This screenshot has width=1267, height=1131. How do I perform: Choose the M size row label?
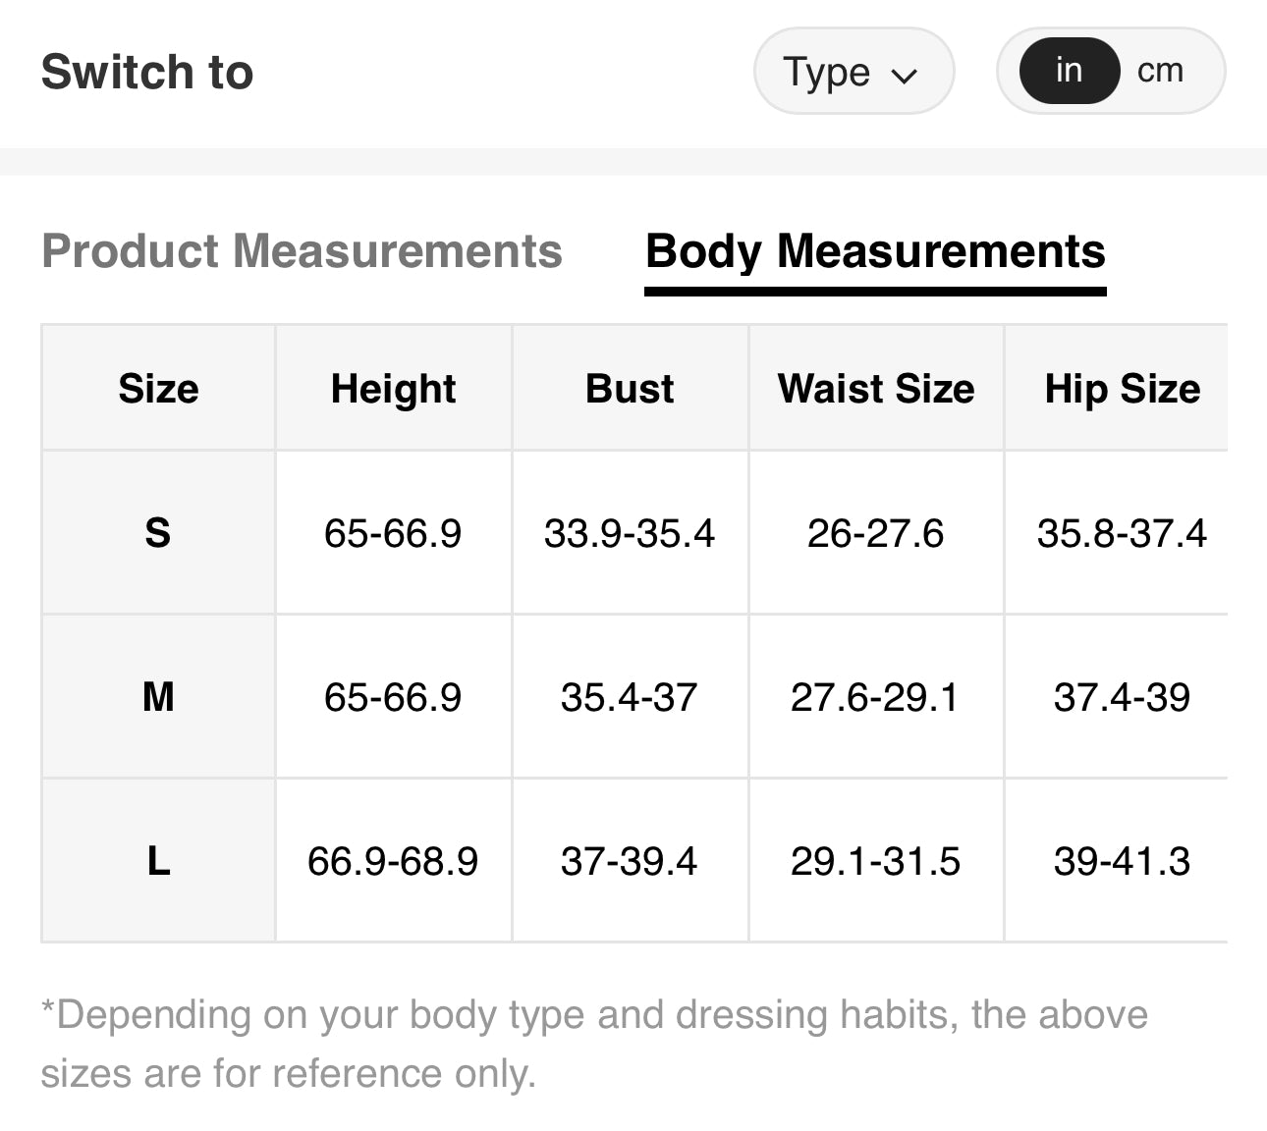pyautogui.click(x=158, y=697)
